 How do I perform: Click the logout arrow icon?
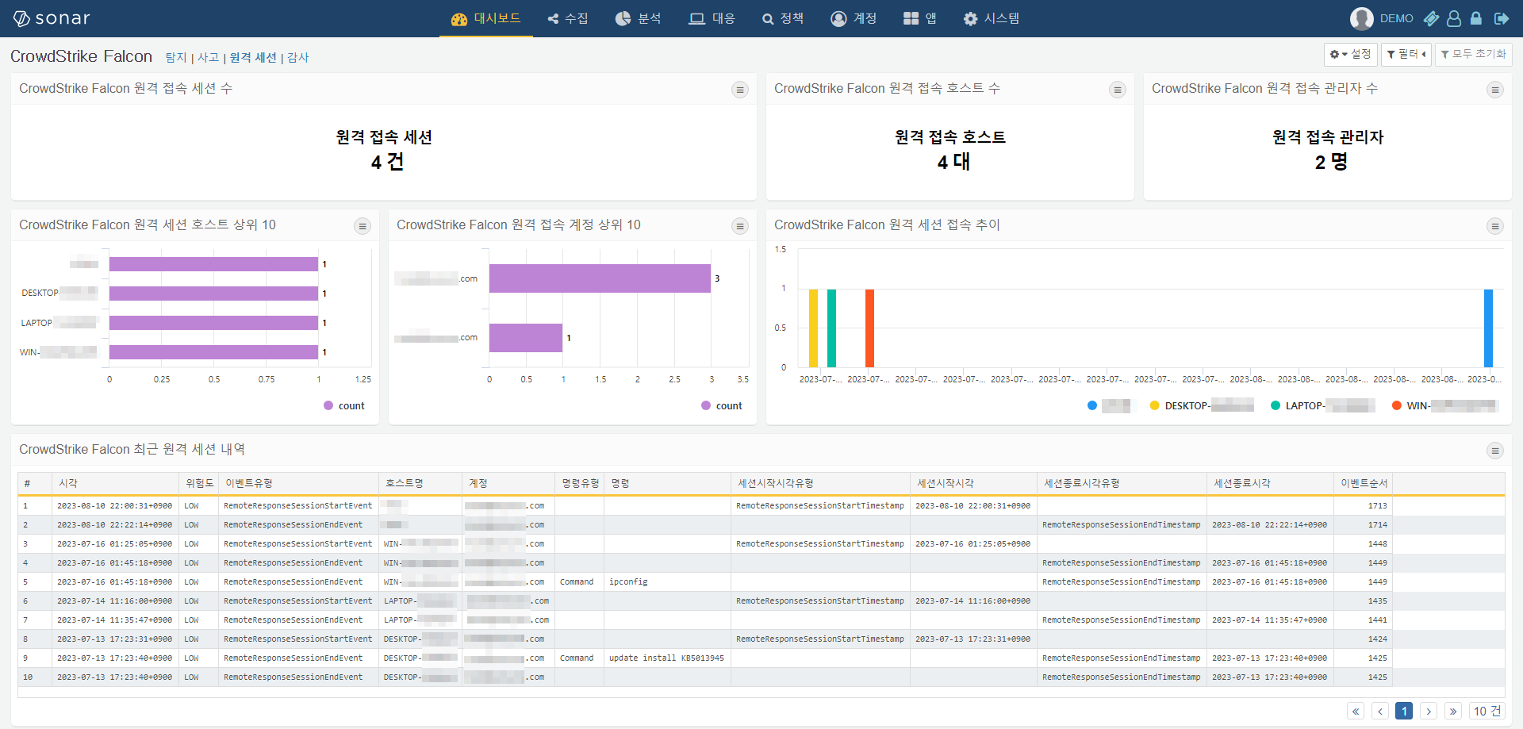(x=1502, y=18)
